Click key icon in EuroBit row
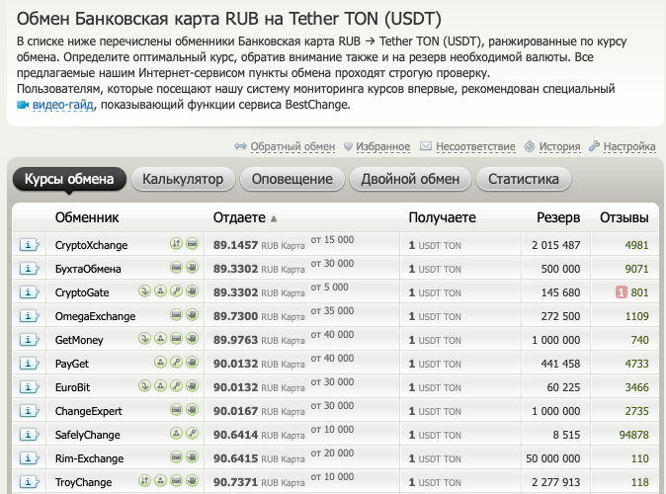Viewport: 666px width, 494px height. [176, 385]
